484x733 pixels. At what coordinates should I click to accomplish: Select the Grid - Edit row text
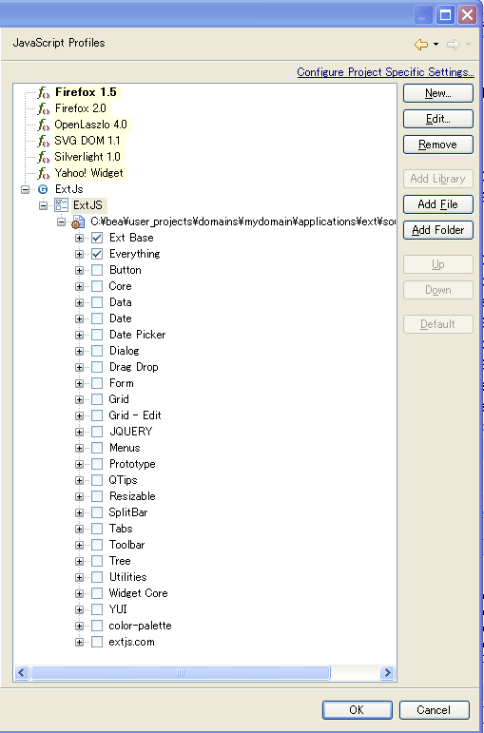pos(135,415)
